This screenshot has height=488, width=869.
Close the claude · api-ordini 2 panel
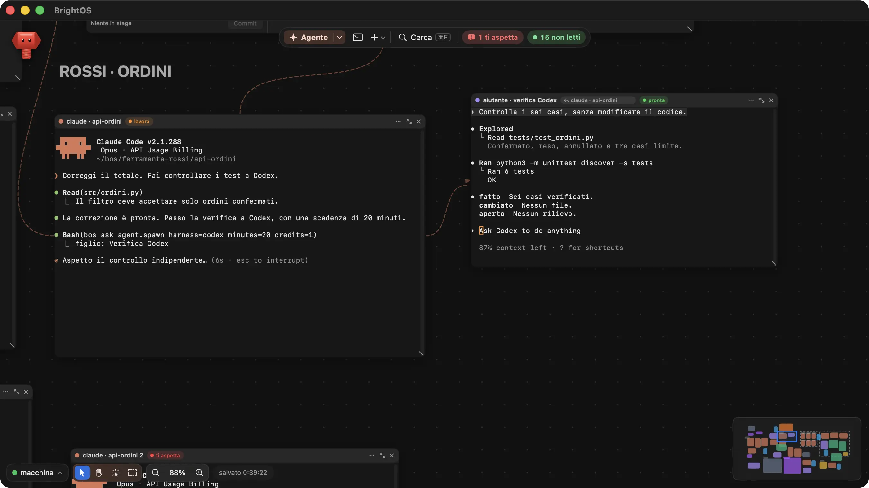(392, 455)
